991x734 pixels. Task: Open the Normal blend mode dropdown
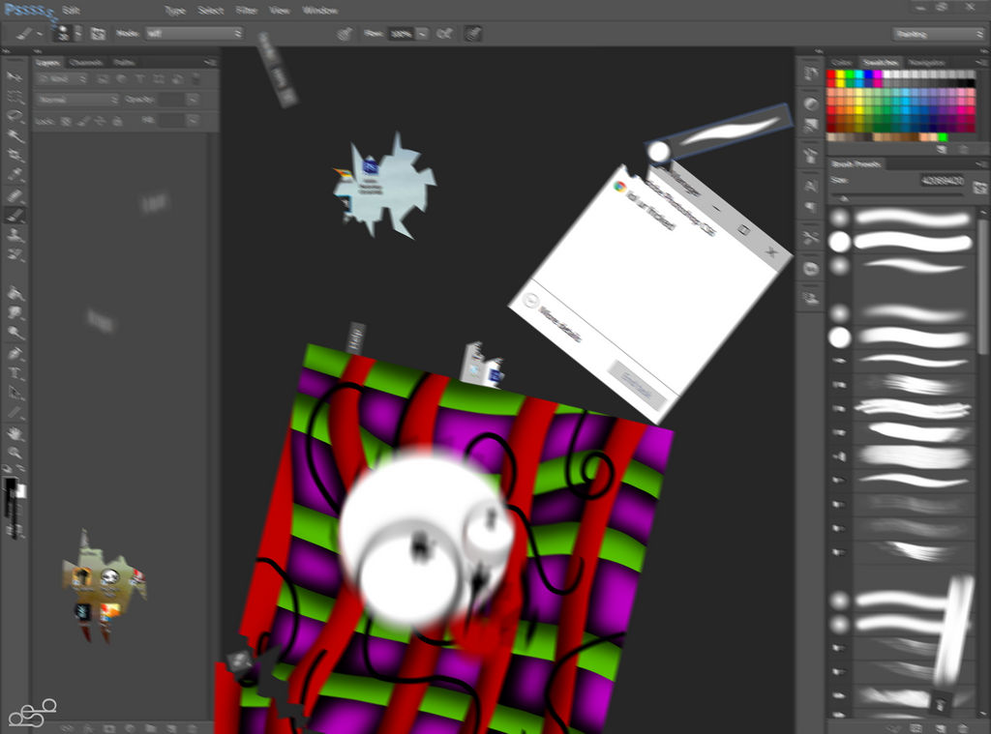[77, 100]
